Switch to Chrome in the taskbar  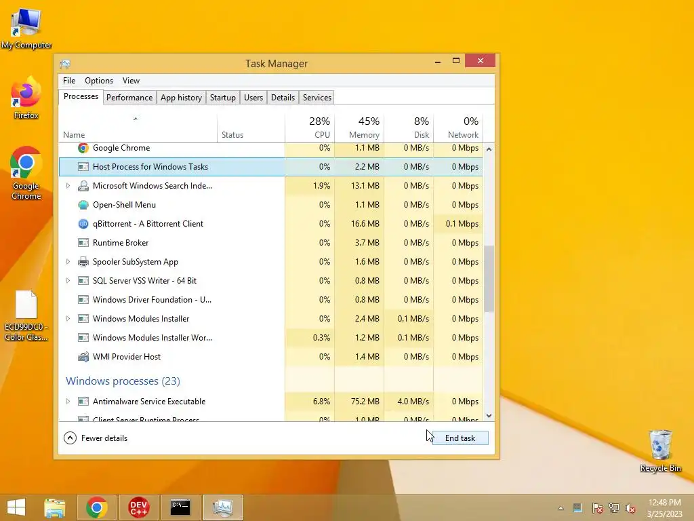97,507
